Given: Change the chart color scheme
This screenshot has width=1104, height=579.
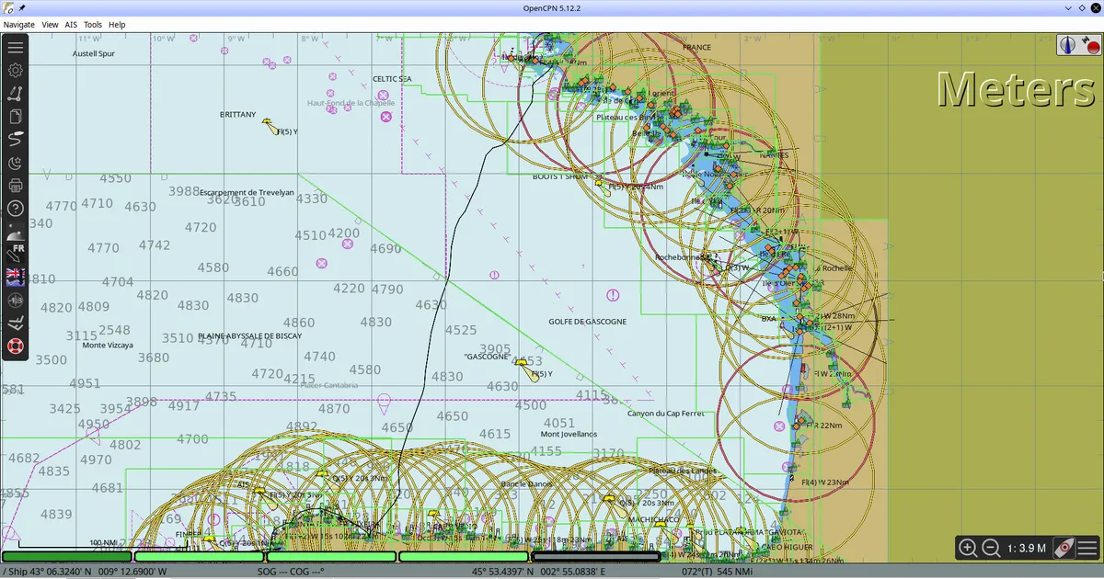Looking at the screenshot, I should (x=16, y=163).
